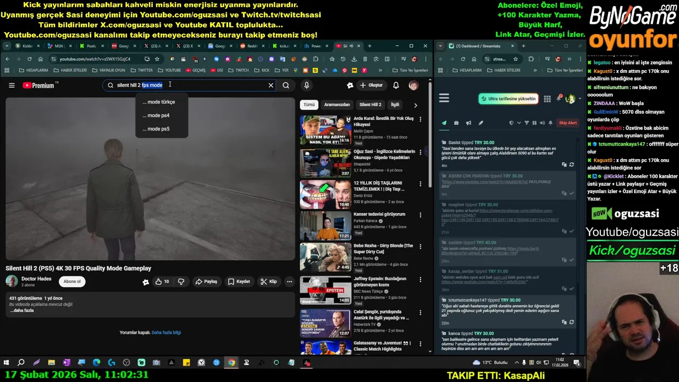The height and width of the screenshot is (382, 679).
Task: Skip the current alert
Action: click(568, 123)
